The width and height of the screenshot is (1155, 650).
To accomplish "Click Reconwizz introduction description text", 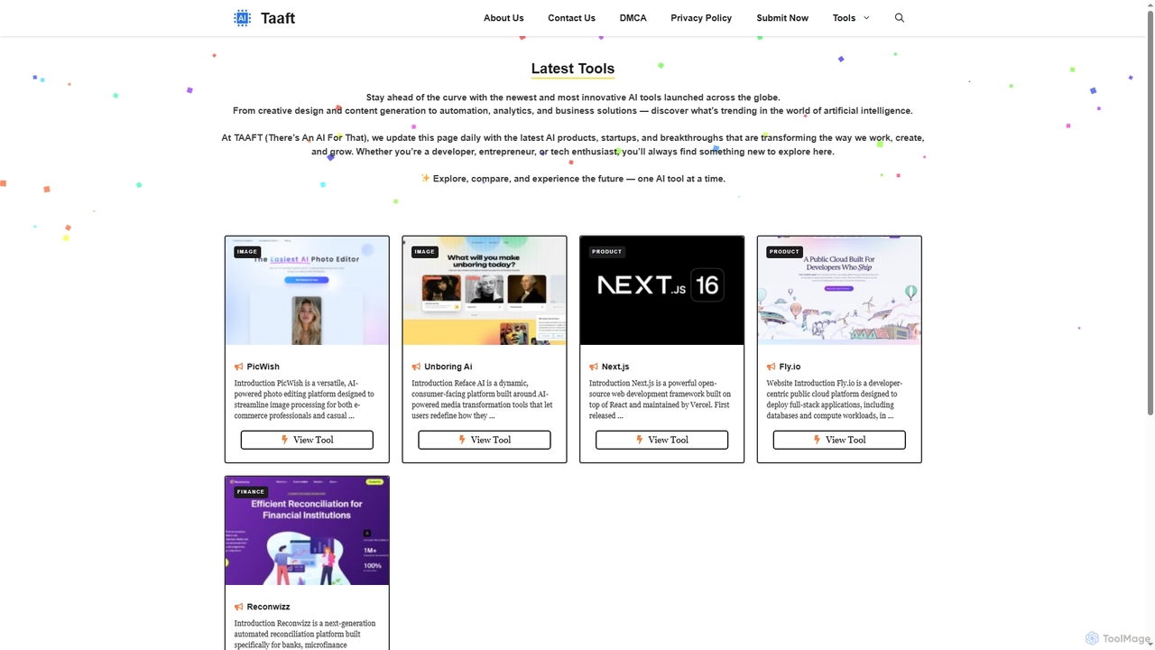I will pos(305,634).
